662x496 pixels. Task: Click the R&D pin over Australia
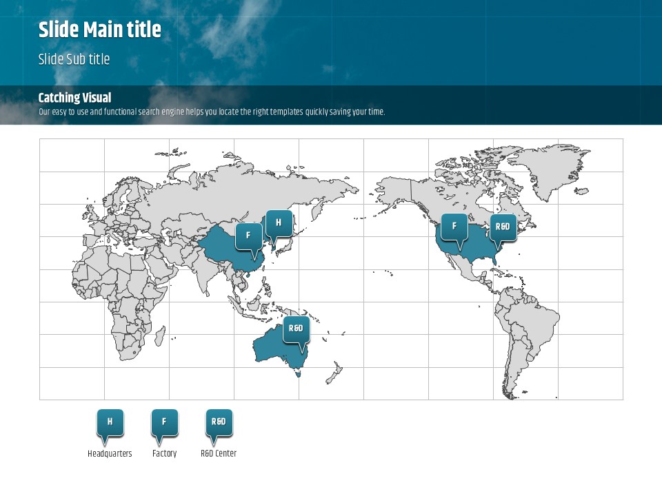296,329
